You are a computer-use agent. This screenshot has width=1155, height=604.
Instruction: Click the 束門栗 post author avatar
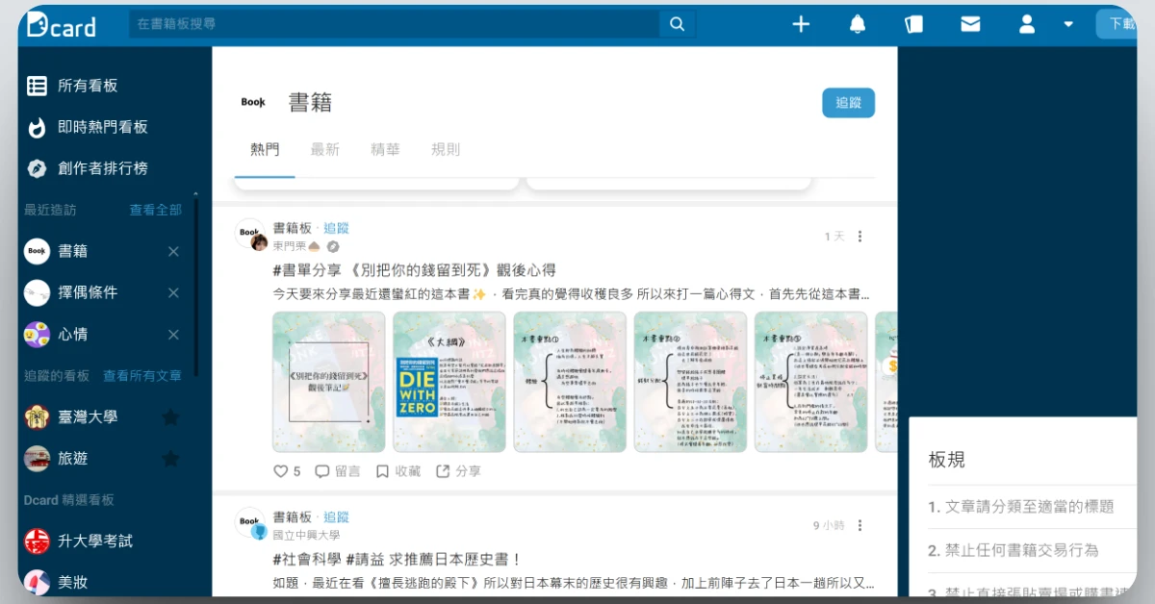pos(251,235)
